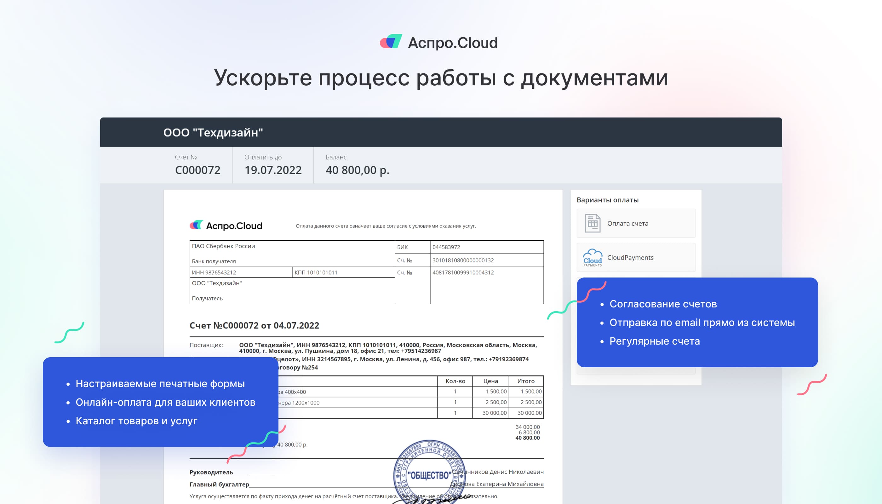This screenshot has height=504, width=882.
Task: Select the invoice document icon in Варианты оплаты
Action: coord(593,223)
